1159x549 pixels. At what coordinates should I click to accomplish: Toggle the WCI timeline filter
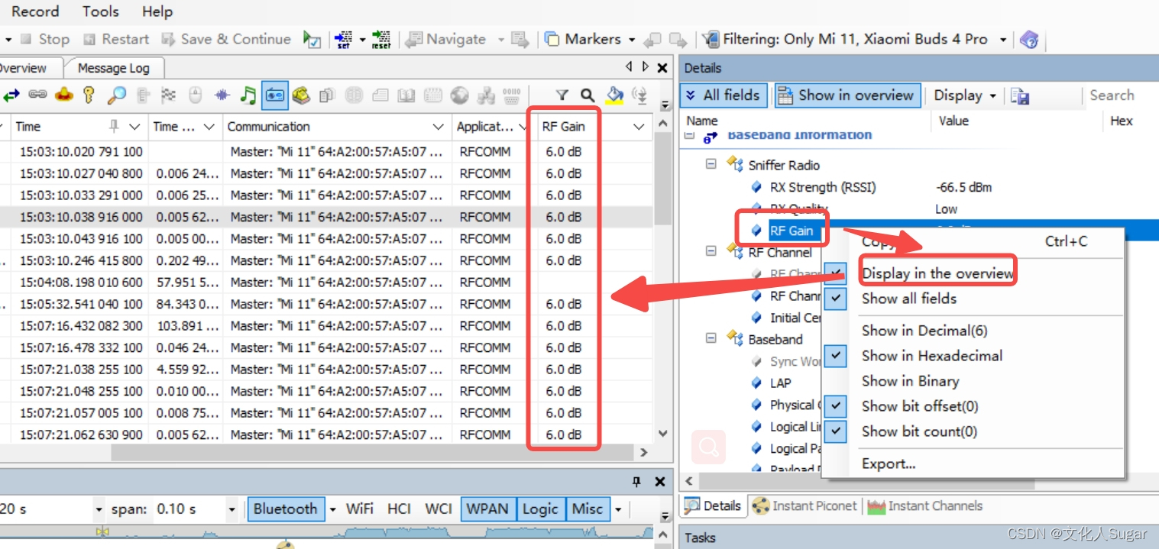(x=439, y=509)
